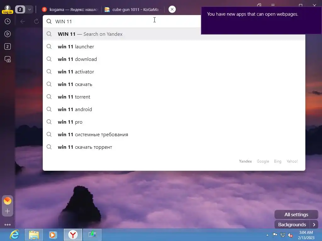Open the clock showing 3:04 AM
322x241 pixels.
tap(306, 235)
